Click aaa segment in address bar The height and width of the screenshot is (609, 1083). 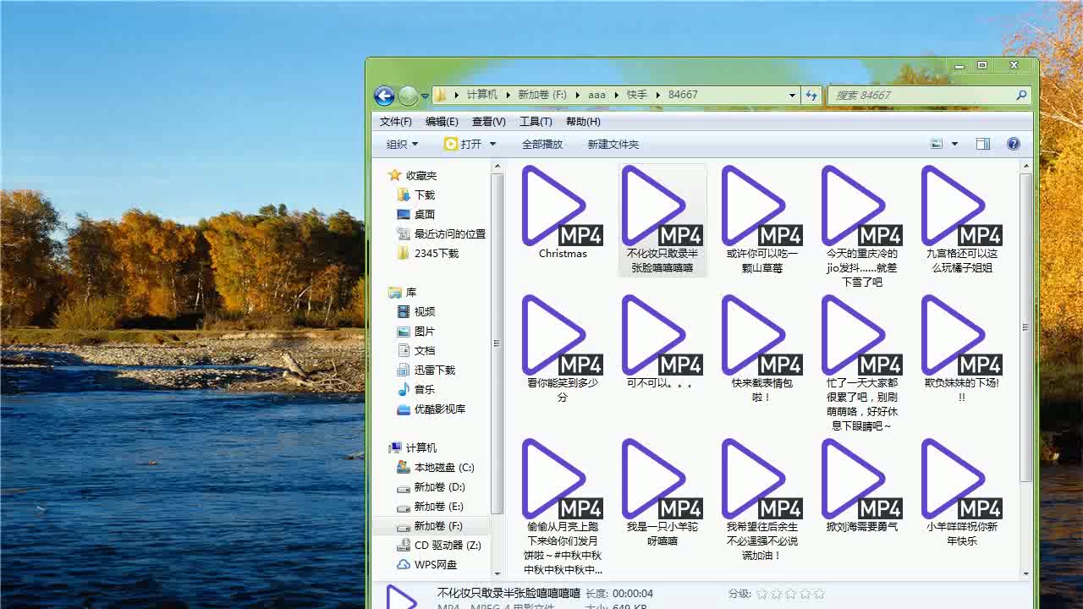pos(596,95)
